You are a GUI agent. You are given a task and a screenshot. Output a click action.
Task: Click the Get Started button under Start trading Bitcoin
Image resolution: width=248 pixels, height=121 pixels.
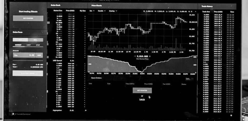tap(28, 18)
